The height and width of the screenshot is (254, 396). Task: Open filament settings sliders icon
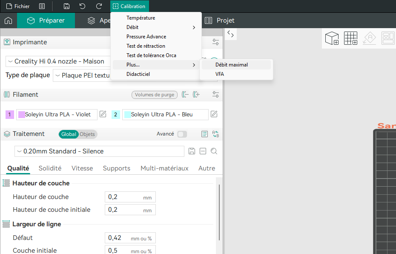point(215,95)
